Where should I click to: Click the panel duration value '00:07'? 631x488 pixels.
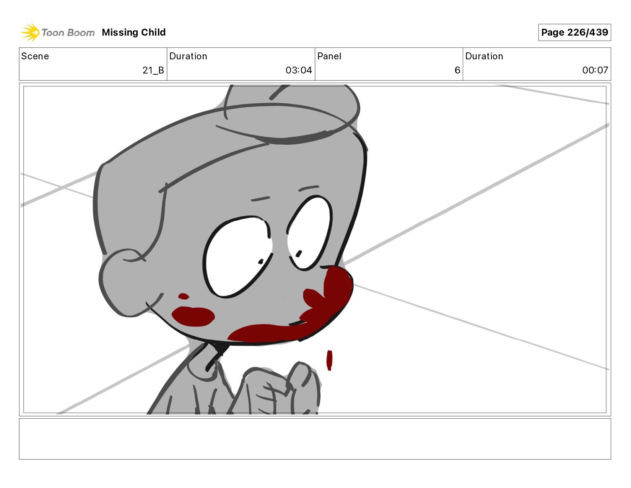tap(595, 70)
